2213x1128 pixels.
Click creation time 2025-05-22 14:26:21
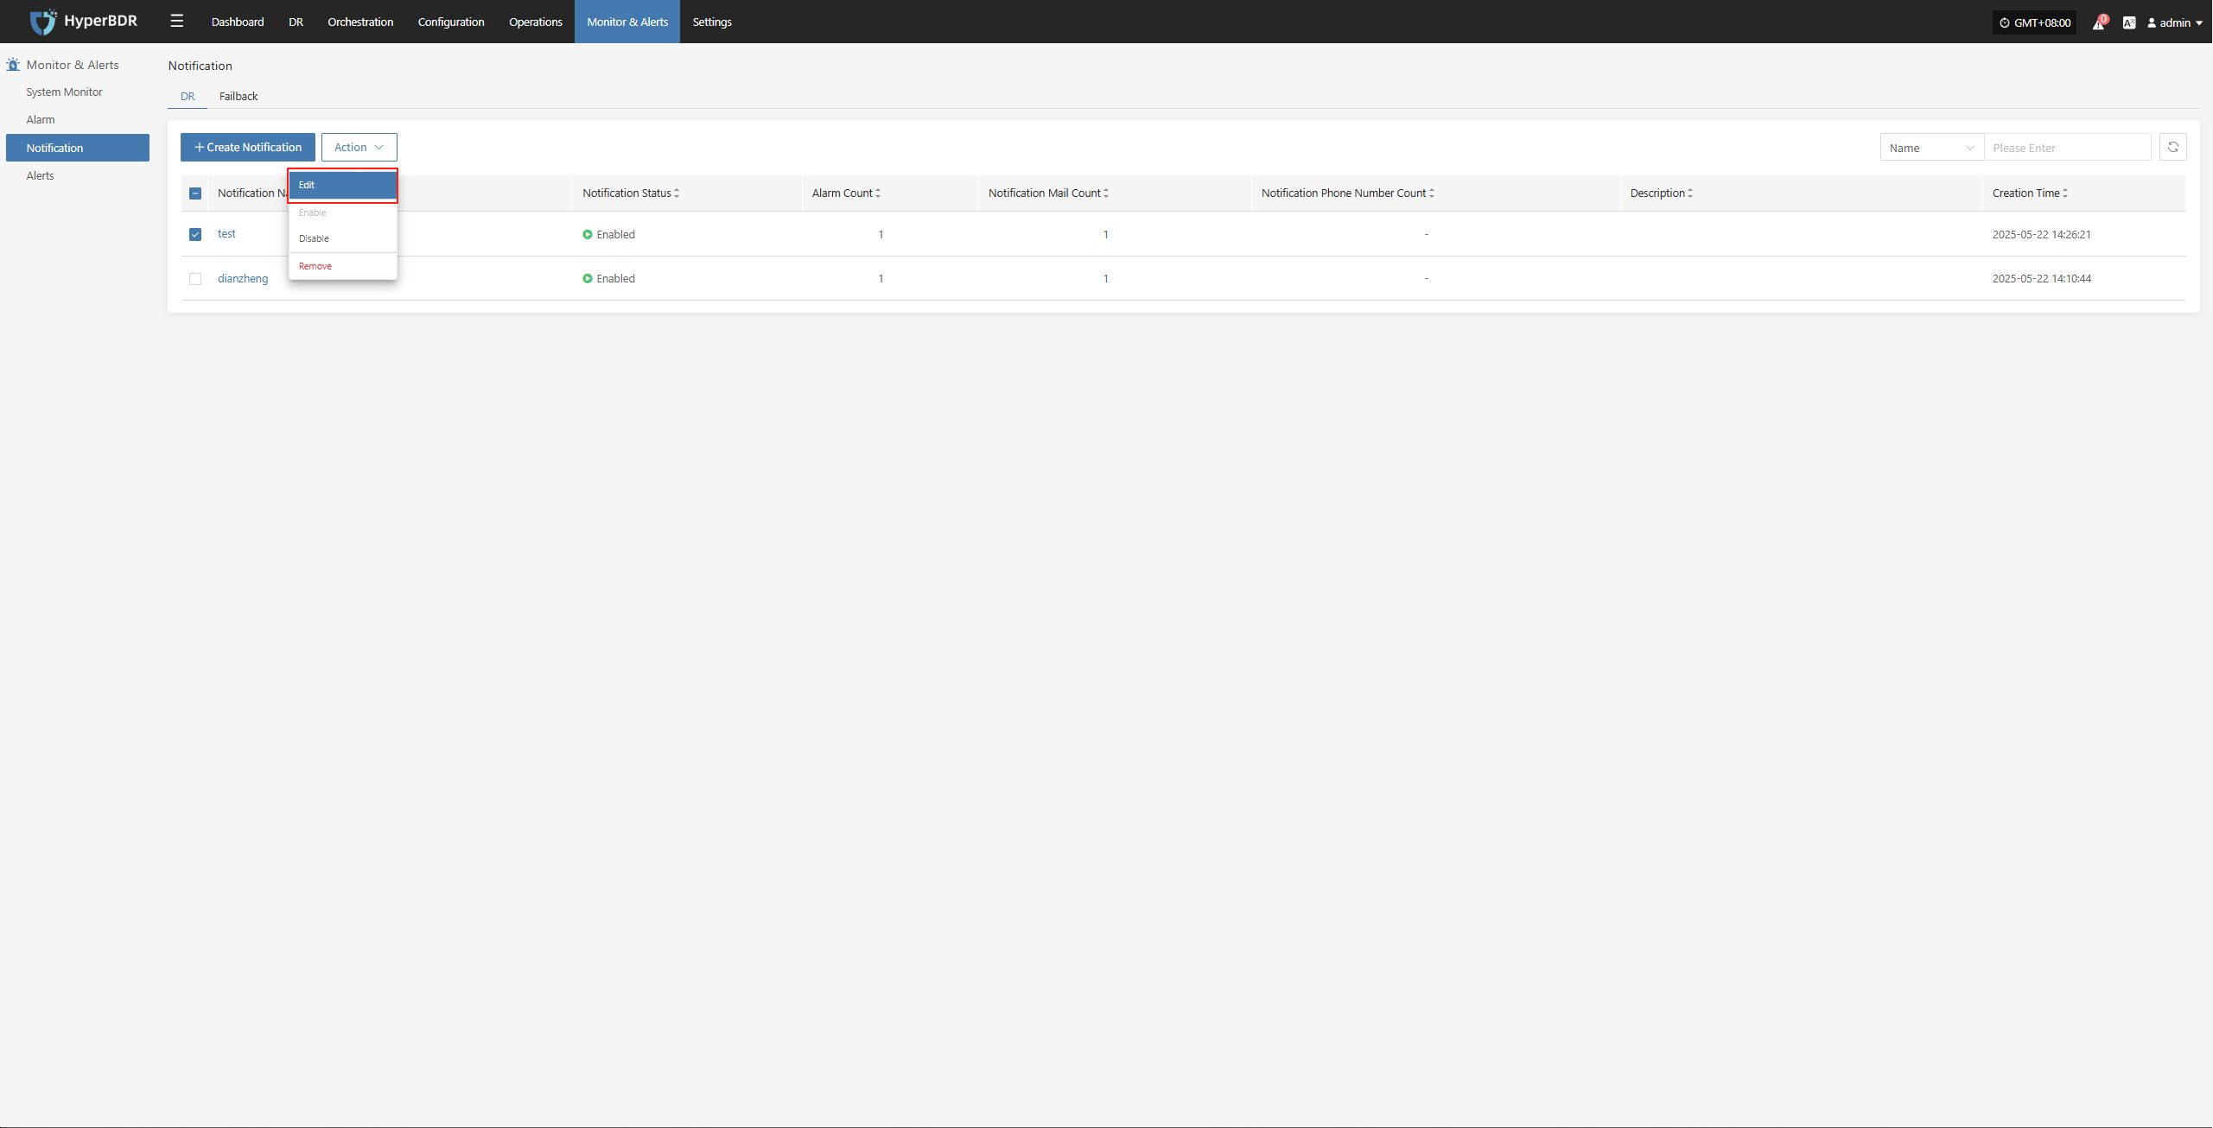[x=2042, y=235]
